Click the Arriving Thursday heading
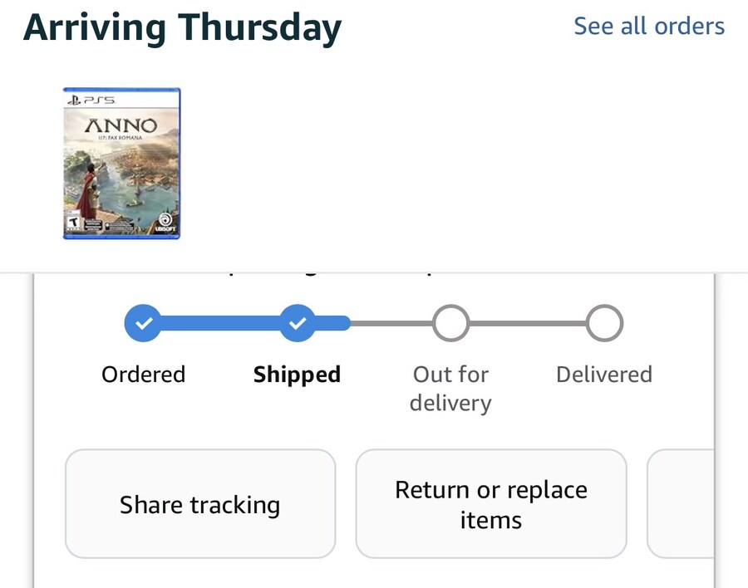The width and height of the screenshot is (748, 588). click(182, 27)
